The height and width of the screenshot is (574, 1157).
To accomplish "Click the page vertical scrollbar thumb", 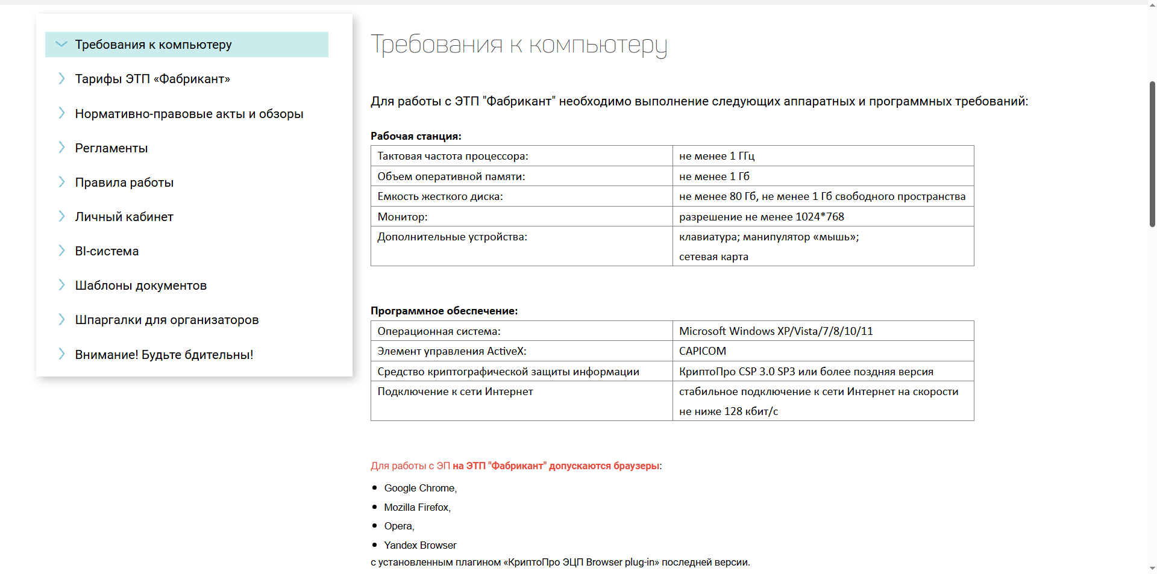I will click(x=1152, y=154).
